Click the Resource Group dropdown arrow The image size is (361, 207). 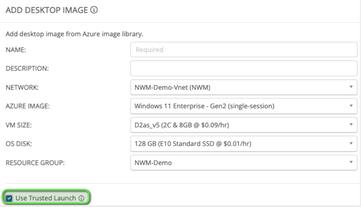pyautogui.click(x=351, y=163)
